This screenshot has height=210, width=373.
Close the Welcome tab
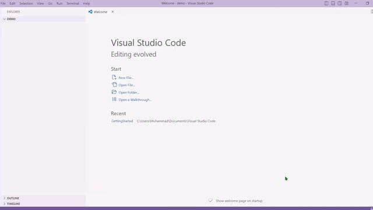click(x=112, y=12)
